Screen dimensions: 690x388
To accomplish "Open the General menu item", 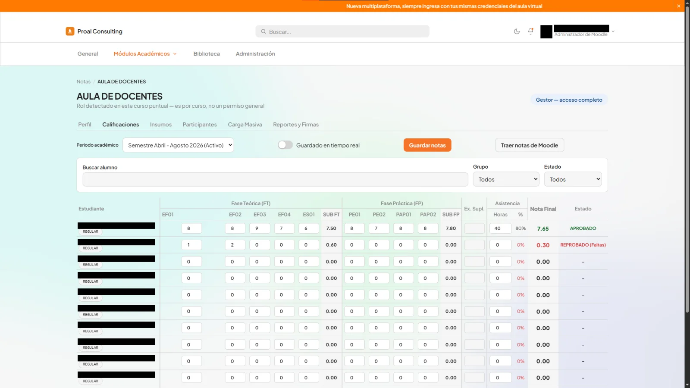I will pyautogui.click(x=88, y=54).
